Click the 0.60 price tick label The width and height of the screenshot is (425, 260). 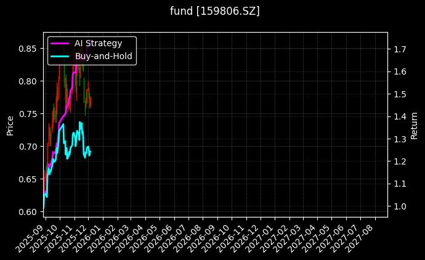(27, 212)
